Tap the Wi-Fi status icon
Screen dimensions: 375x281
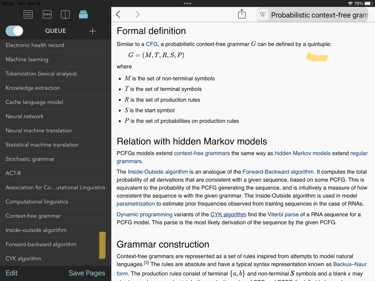click(351, 3)
